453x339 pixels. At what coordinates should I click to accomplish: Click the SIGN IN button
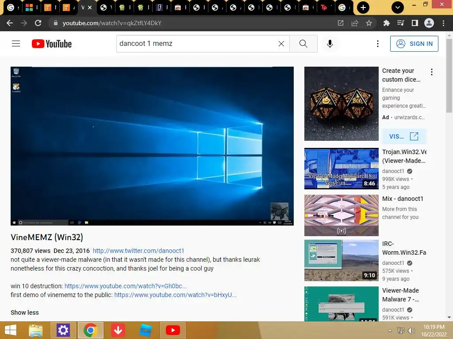tap(414, 44)
